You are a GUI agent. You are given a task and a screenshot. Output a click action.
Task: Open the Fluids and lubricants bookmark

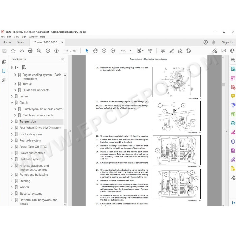tap(36, 90)
